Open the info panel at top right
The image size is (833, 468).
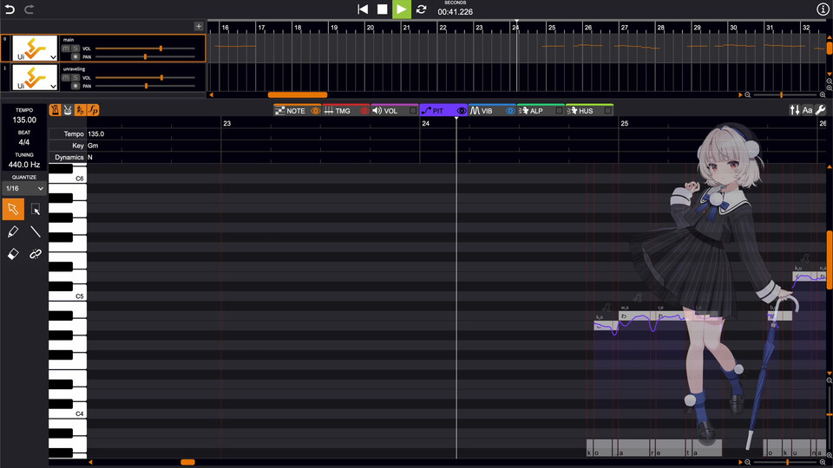click(823, 9)
